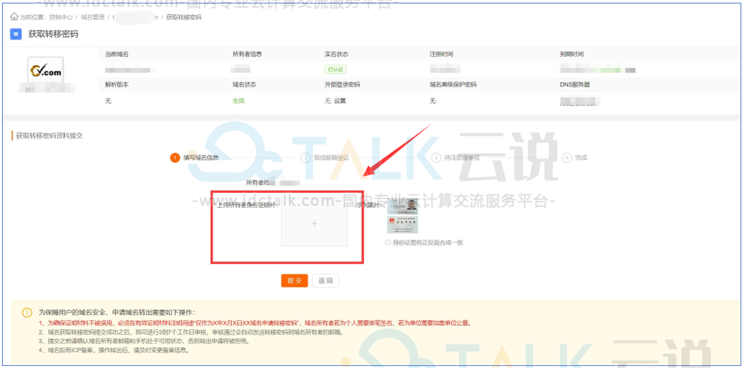Select step 3 待注册商审核
The image size is (744, 368).
pos(456,157)
